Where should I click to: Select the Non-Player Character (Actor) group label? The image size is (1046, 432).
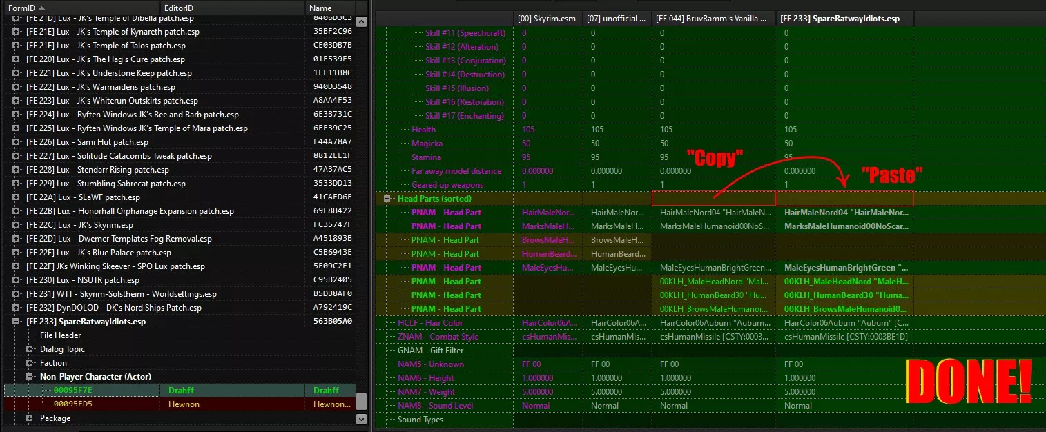(x=95, y=377)
